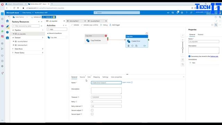This screenshot has height=125, width=222.
Task: Open the Settings tab link in Properties
Action: tap(214, 56)
